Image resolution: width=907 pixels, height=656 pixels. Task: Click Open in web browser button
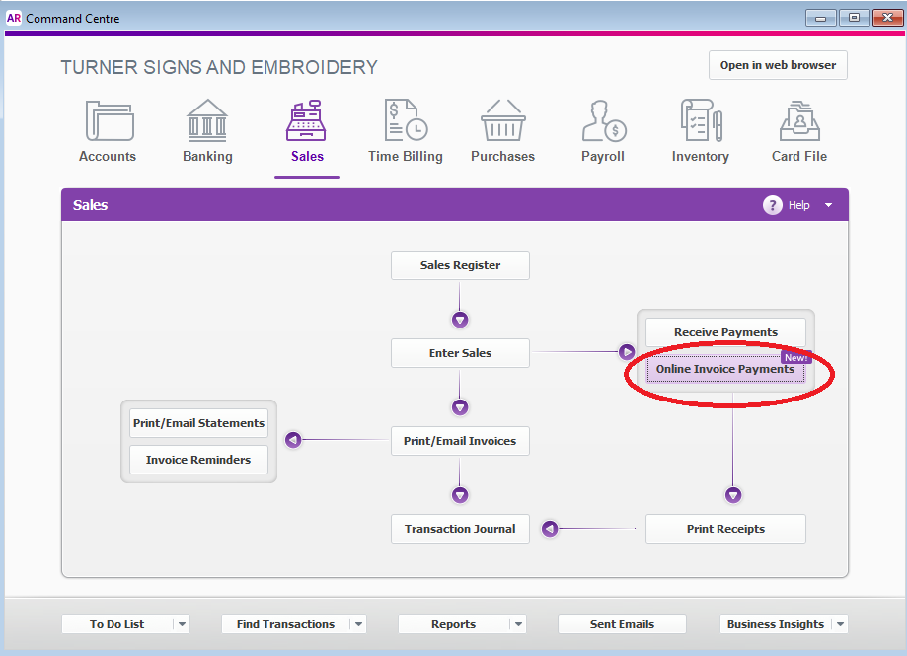[x=778, y=66]
